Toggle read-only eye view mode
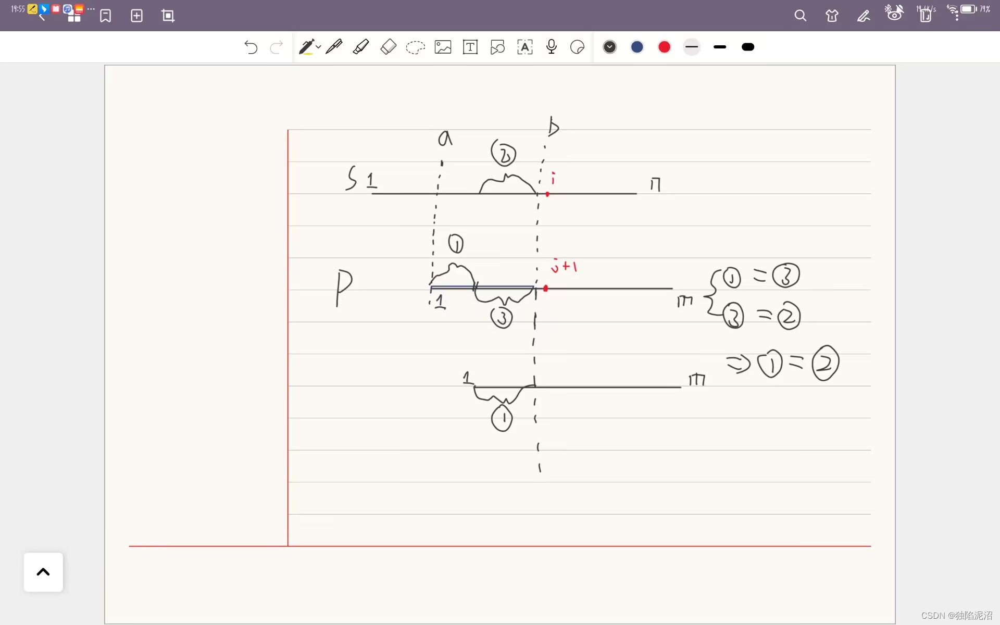Screen dimensions: 1000x625 pyautogui.click(x=894, y=15)
